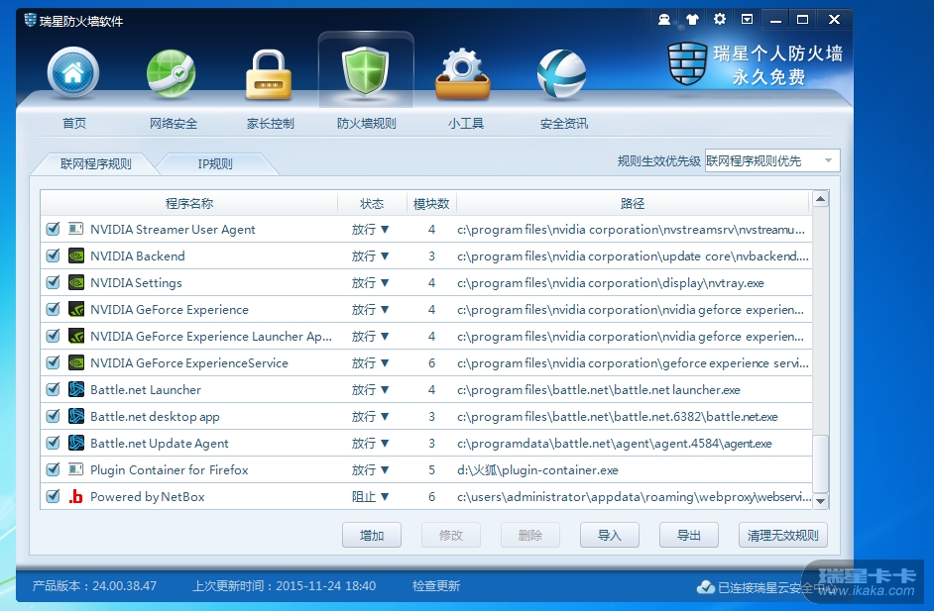Click the Battle.net Launcher program icon
The height and width of the screenshot is (611, 934).
click(75, 390)
